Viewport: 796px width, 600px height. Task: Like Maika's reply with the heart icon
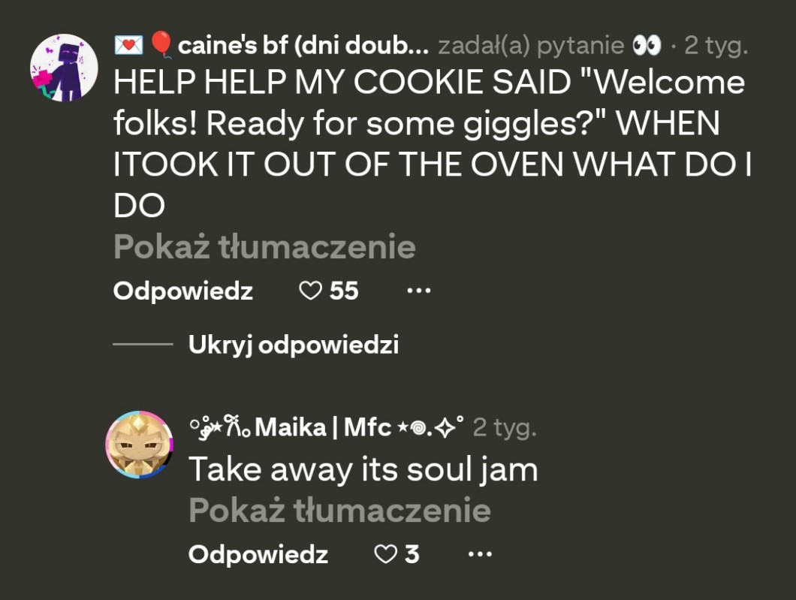point(385,554)
